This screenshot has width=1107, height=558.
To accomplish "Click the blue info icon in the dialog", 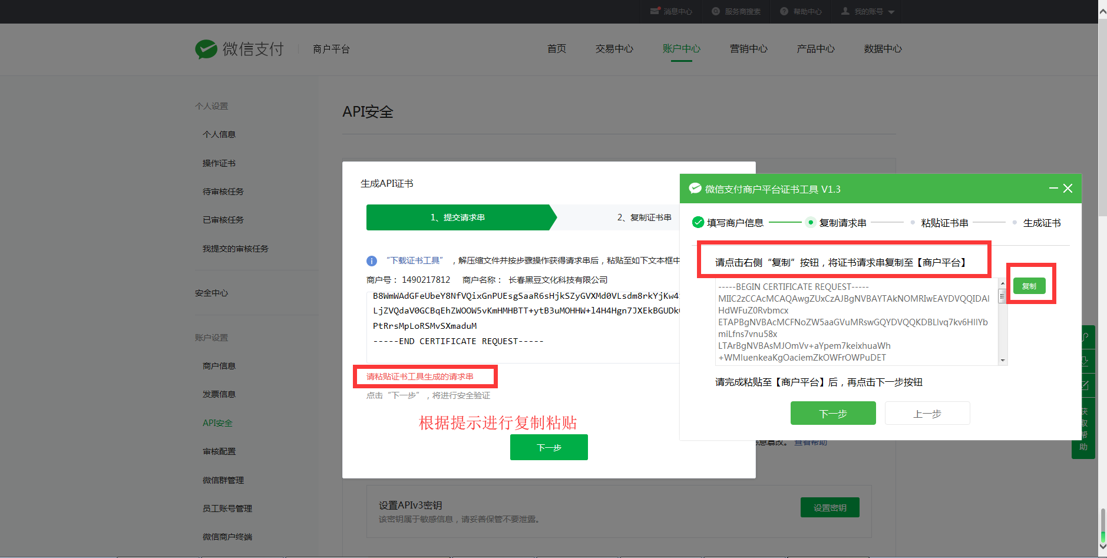I will pyautogui.click(x=372, y=260).
